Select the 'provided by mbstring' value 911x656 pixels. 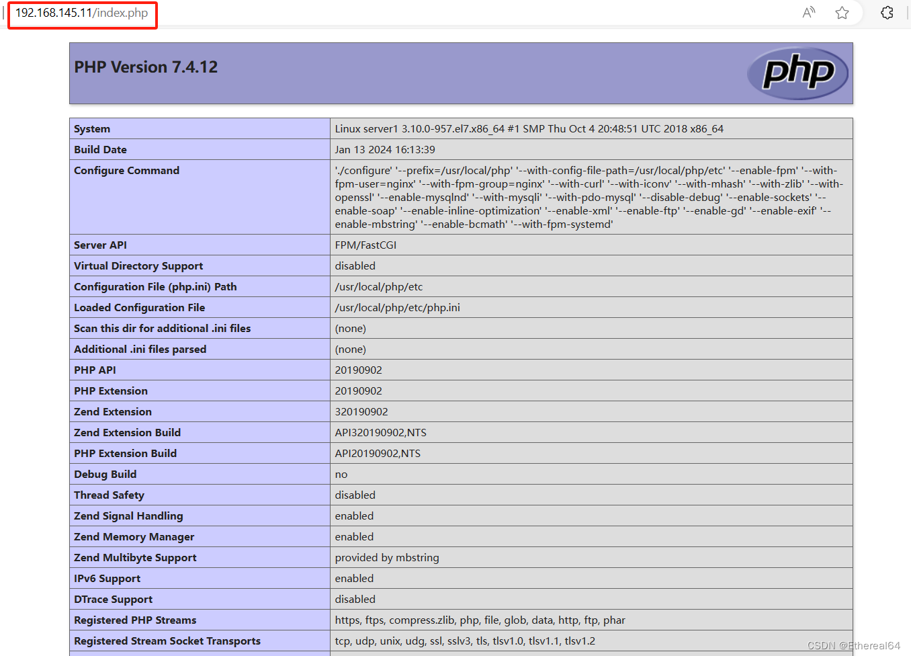(x=387, y=558)
